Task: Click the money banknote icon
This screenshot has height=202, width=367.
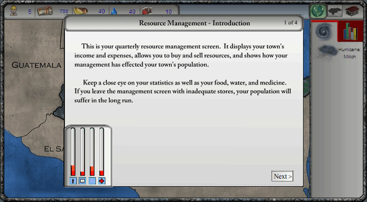Action: [x=45, y=11]
